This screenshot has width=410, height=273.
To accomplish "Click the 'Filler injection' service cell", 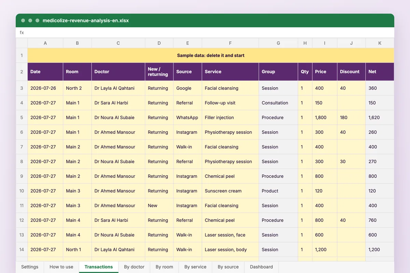I will click(230, 117).
